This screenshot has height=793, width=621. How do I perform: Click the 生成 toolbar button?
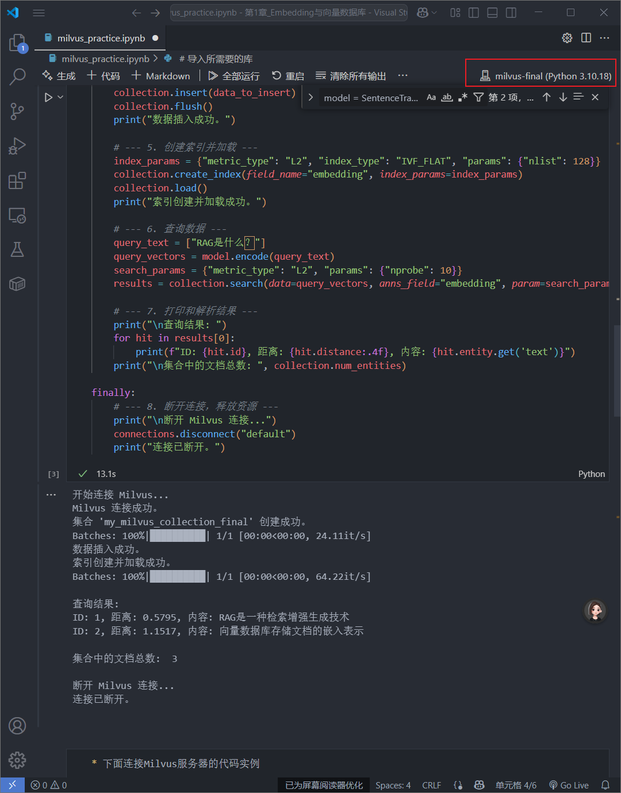point(59,76)
